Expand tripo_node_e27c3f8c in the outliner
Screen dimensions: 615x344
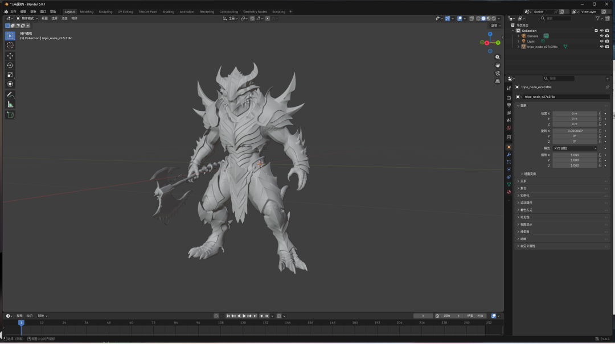tap(518, 46)
